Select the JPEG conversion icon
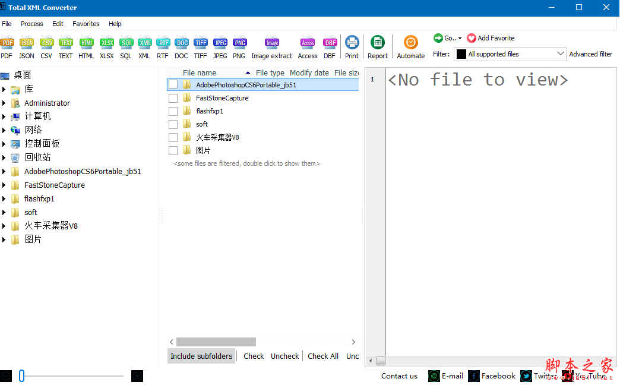 tap(220, 43)
